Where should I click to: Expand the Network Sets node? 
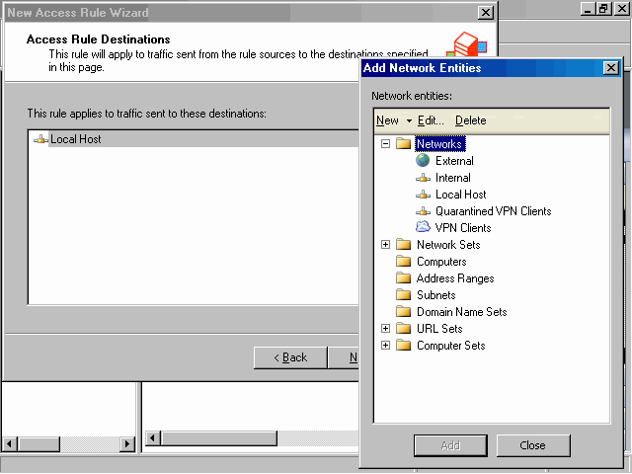(x=386, y=245)
